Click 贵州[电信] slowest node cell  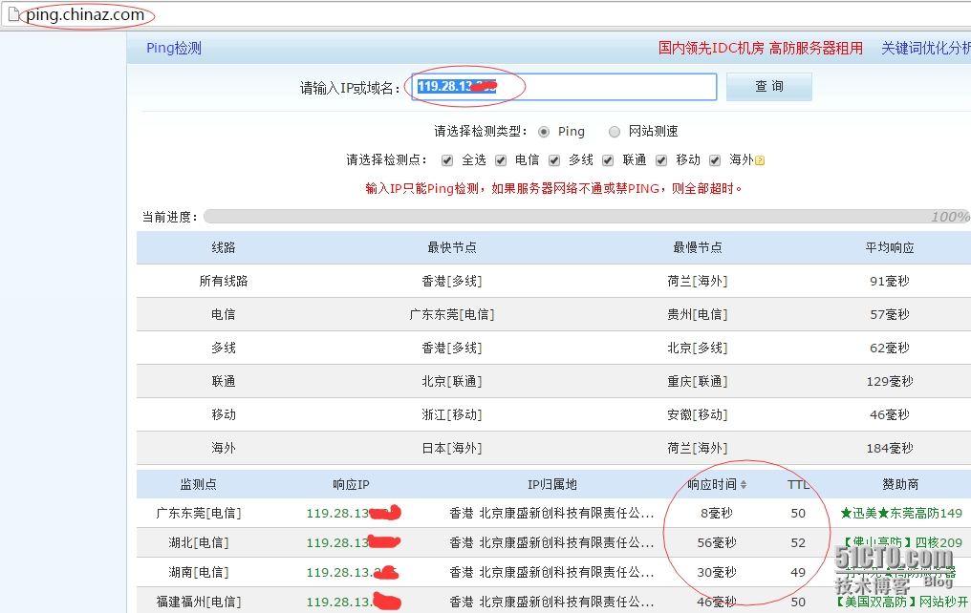tap(698, 314)
